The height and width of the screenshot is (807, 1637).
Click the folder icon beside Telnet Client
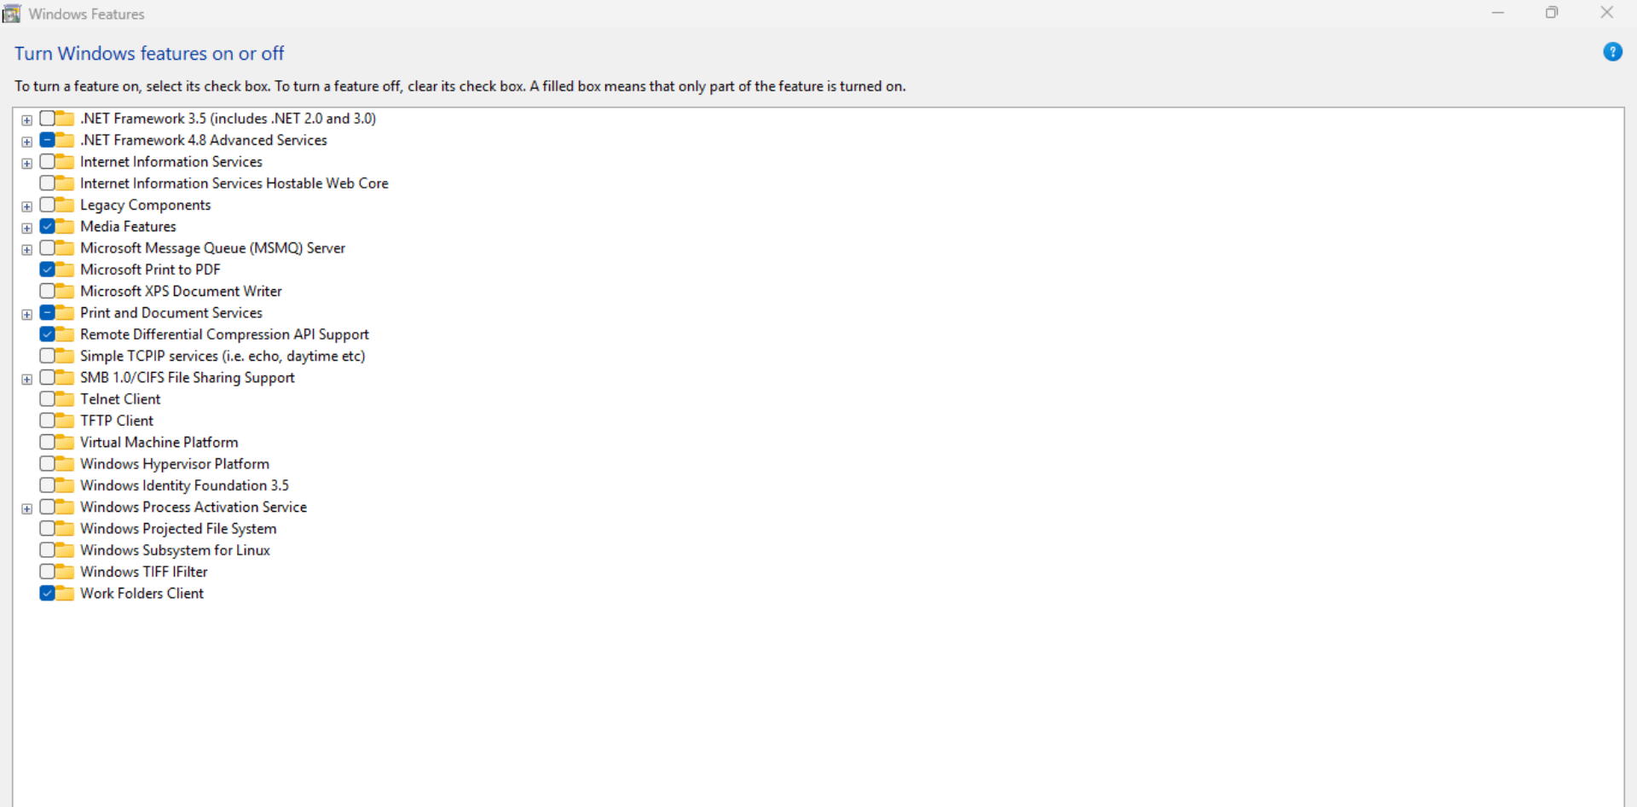[x=65, y=399]
